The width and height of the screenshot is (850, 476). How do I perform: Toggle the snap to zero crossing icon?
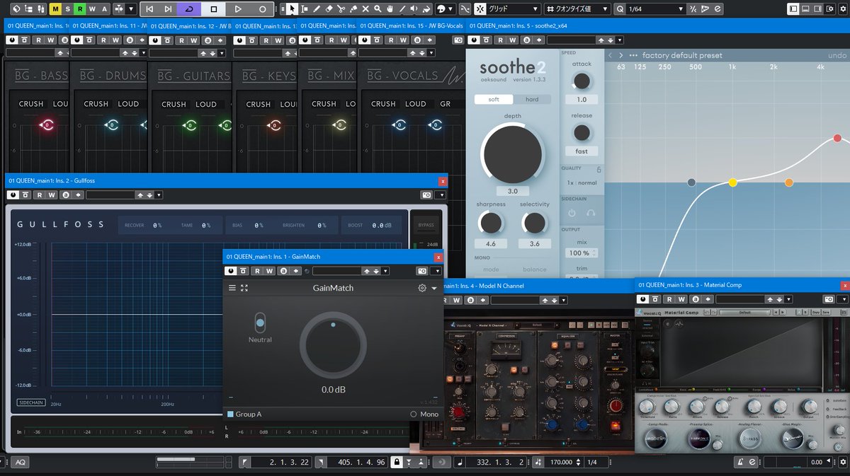click(x=465, y=9)
